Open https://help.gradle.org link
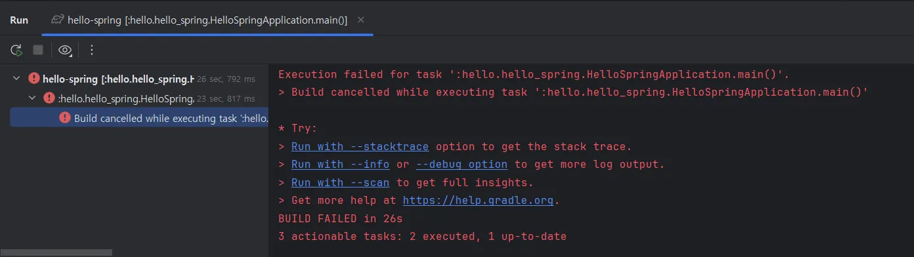Image resolution: width=914 pixels, height=257 pixels. click(x=478, y=201)
